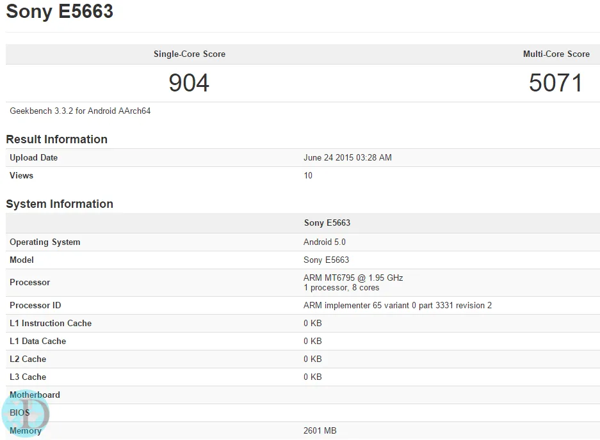Select the Sony E5663 model value
The width and height of the screenshot is (600, 440).
(327, 260)
